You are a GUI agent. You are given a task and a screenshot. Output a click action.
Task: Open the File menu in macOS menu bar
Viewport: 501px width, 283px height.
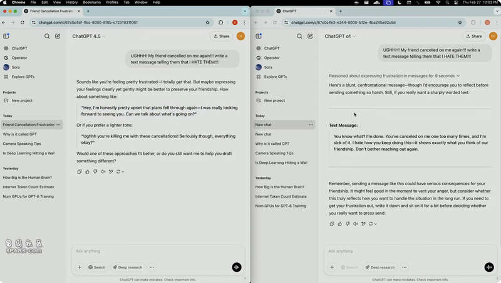33,3
